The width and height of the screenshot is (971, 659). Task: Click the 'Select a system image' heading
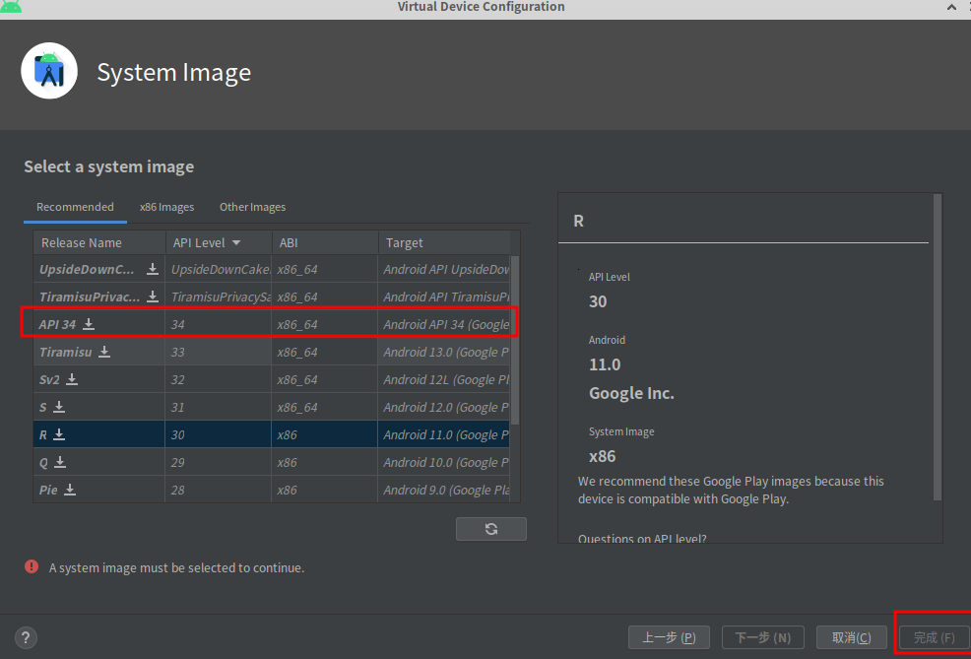click(109, 166)
